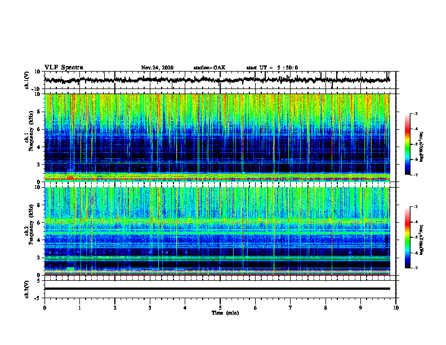This screenshot has width=446, height=345.
Task: Click the "Time (min)" x-axis label
Action: point(225,313)
